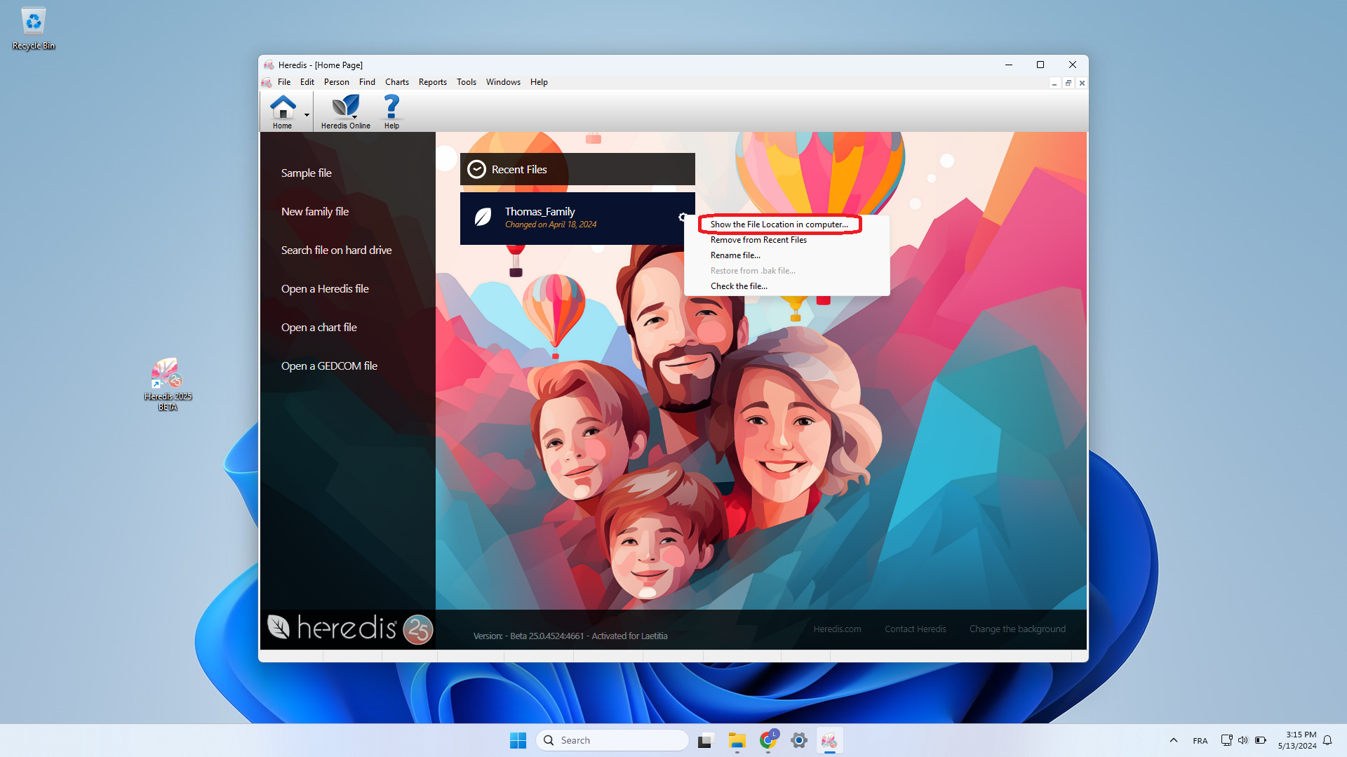Image resolution: width=1347 pixels, height=757 pixels.
Task: Open File Explorer from the taskbar
Action: pos(737,740)
